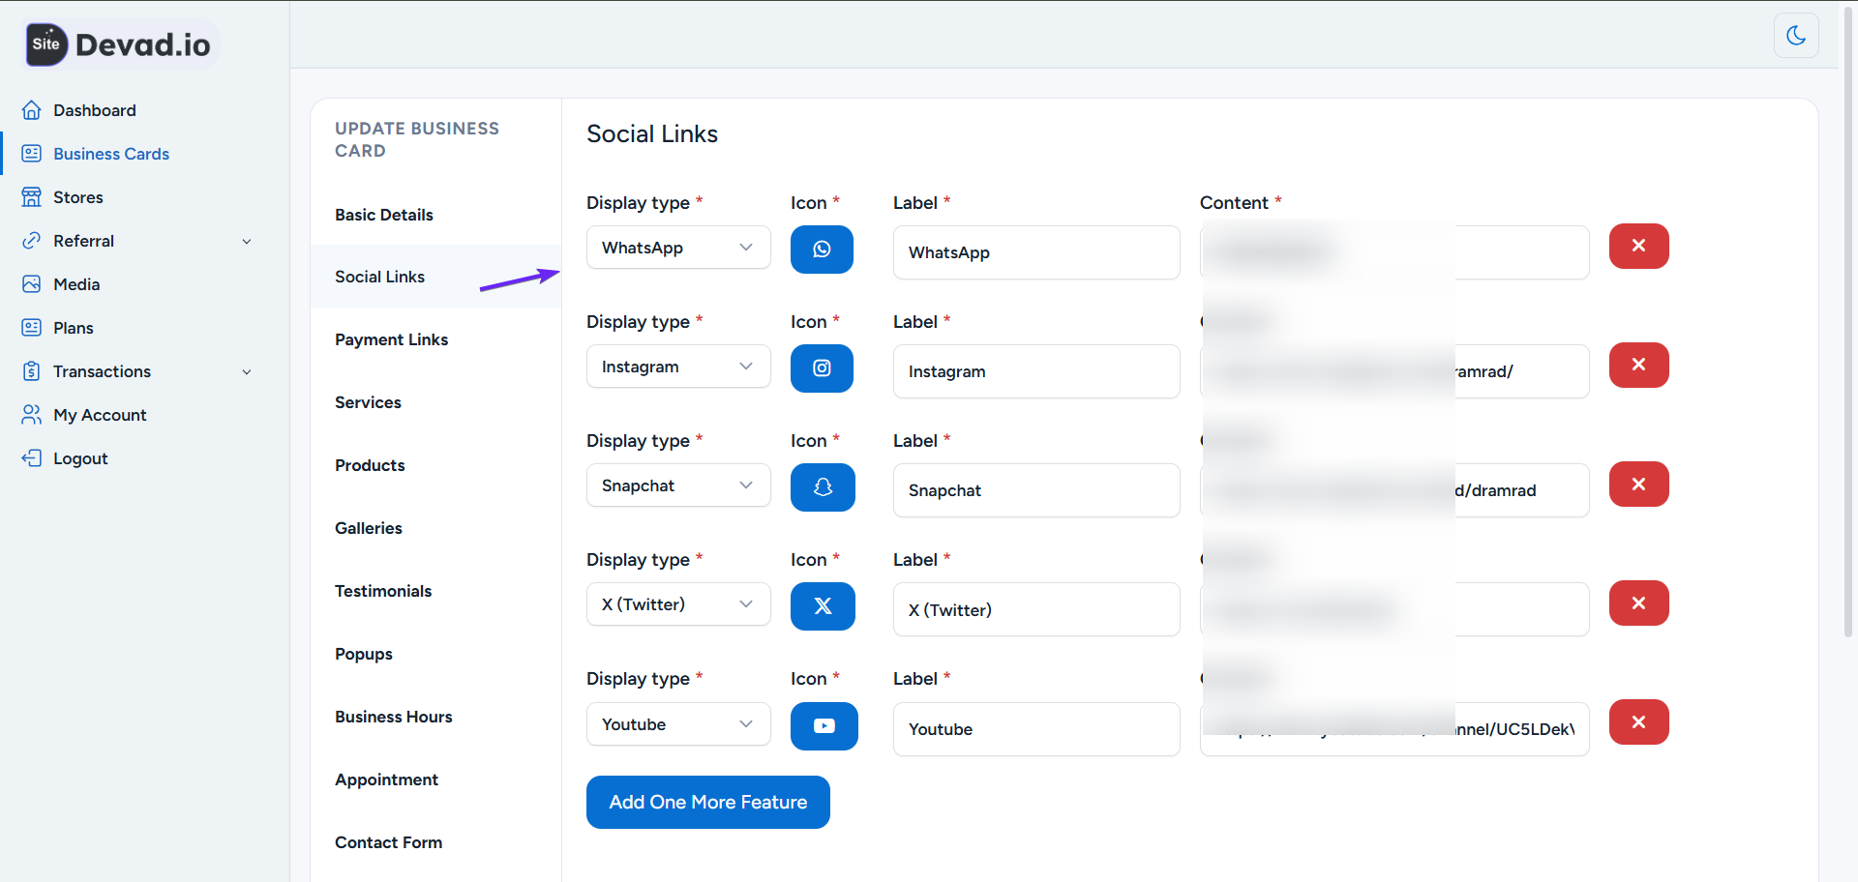1858x882 pixels.
Task: Click the Instagram icon button
Action: tap(822, 368)
